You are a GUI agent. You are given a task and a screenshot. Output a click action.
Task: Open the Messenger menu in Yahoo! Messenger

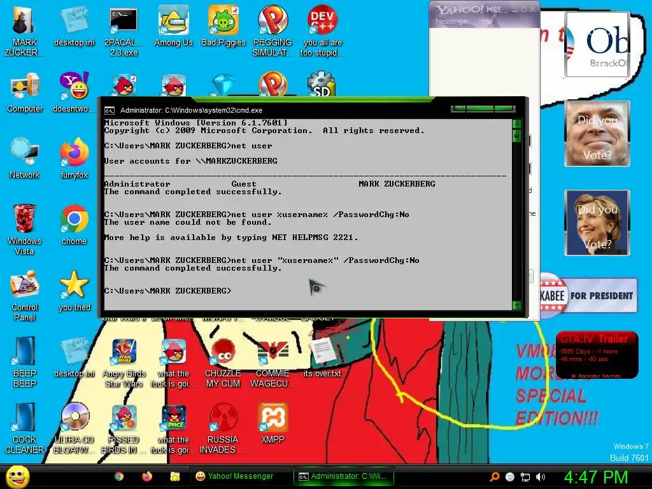coord(451,21)
